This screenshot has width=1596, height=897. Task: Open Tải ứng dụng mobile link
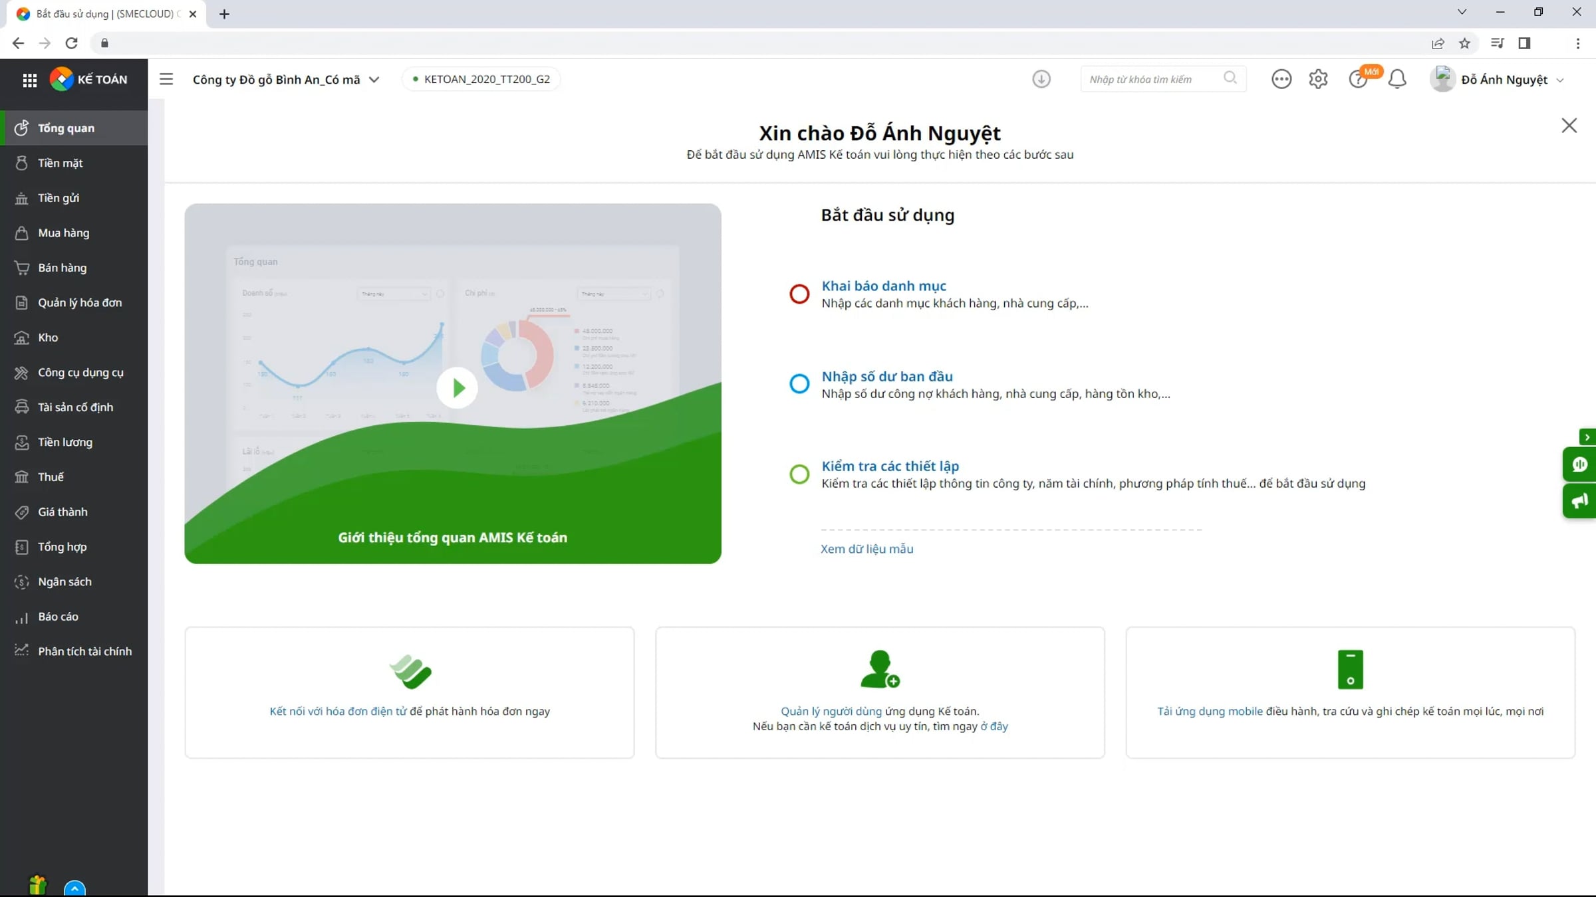point(1210,711)
